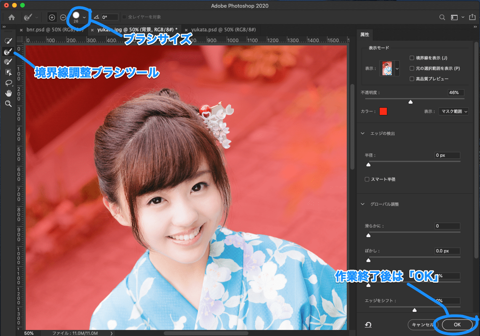
Task: Collapse the エッジの検出 section
Action: [x=363, y=133]
